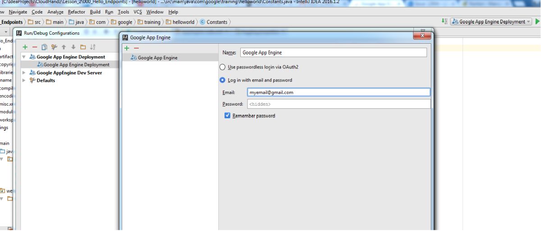Open the Help menu
This screenshot has height=232, width=541.
173,12
